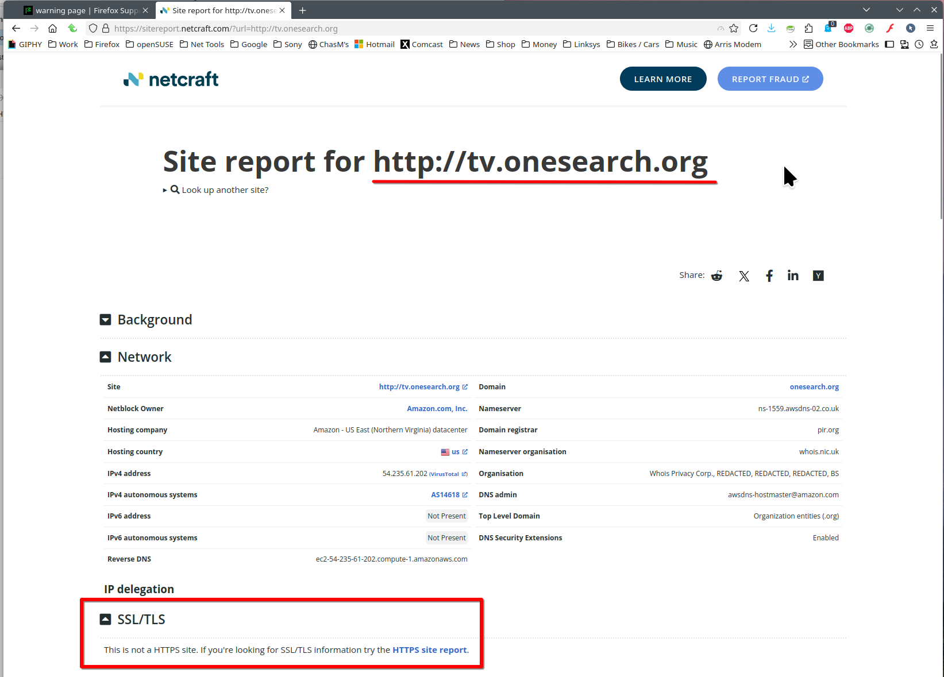The image size is (944, 677).
Task: Open the AS14618 autonomous system link
Action: pos(449,495)
